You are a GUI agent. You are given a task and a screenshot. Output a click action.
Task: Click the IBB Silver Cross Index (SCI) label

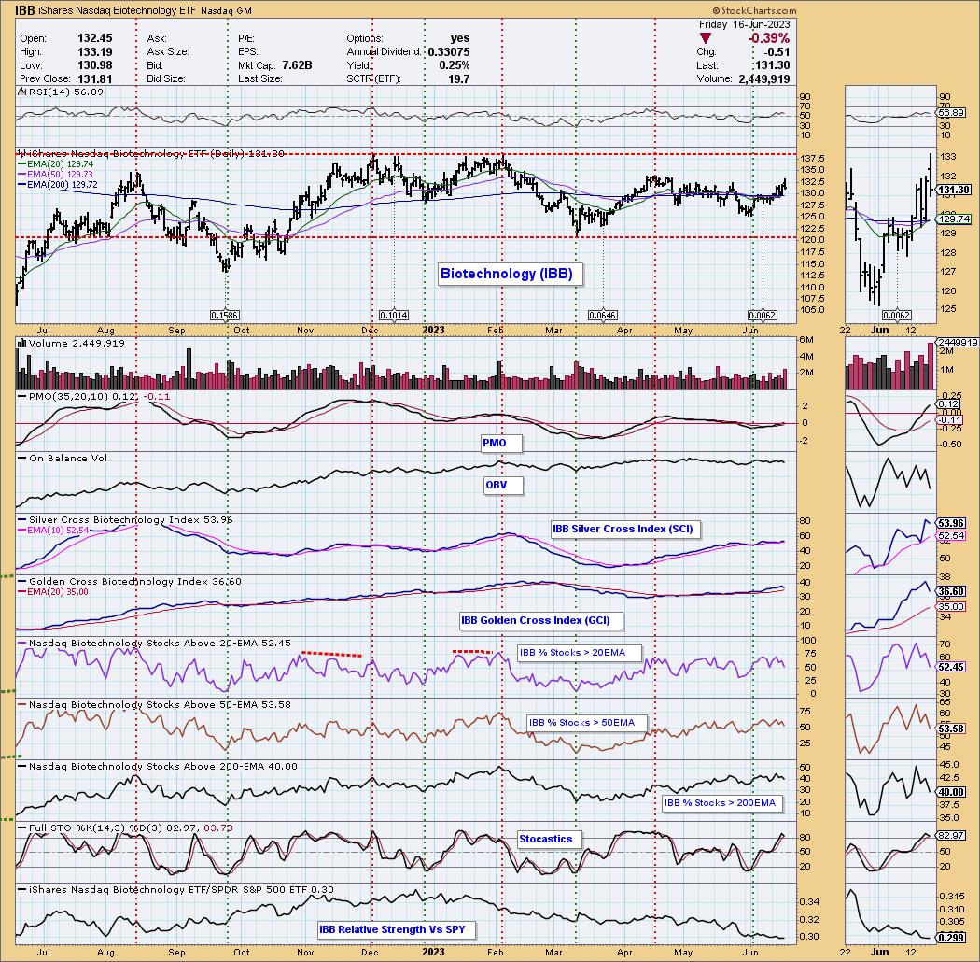(x=625, y=529)
